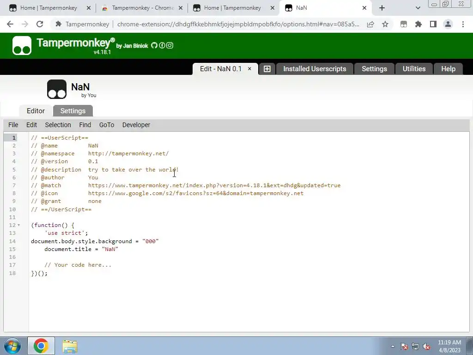Click the address bar URL field

pyautogui.click(x=238, y=24)
